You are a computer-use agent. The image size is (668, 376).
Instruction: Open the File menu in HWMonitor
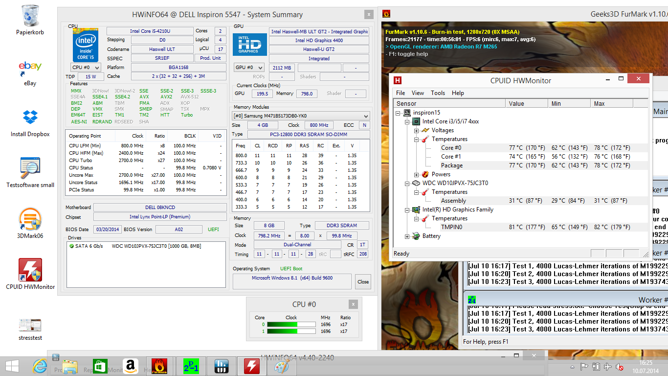pyautogui.click(x=401, y=93)
